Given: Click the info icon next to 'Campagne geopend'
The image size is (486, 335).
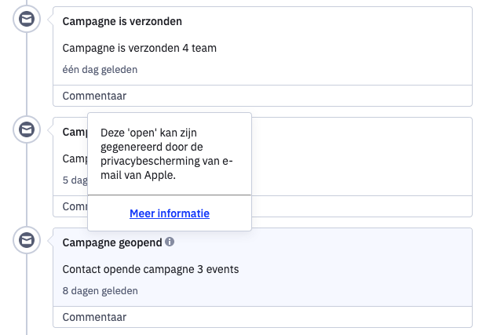Looking at the screenshot, I should [170, 242].
